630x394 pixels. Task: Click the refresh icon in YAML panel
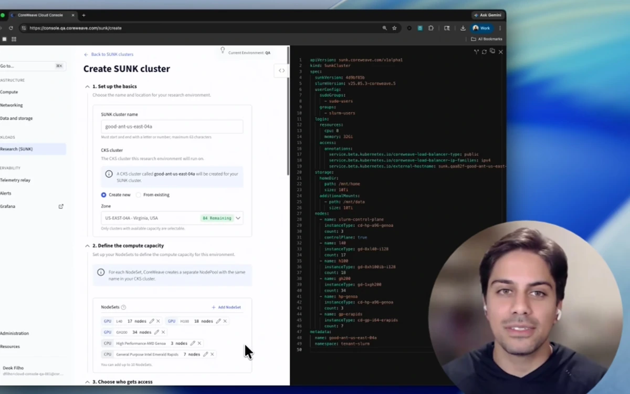[484, 51]
